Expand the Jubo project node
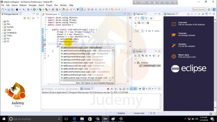 pos(2,30)
